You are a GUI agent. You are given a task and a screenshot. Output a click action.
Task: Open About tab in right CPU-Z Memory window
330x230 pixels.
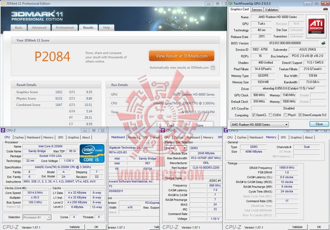[309, 137]
